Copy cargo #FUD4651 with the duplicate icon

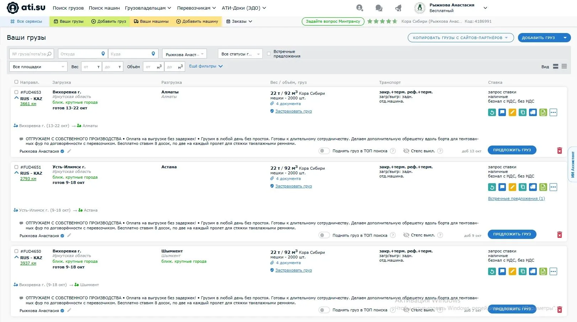tap(523, 187)
